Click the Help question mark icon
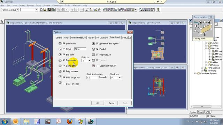This screenshot has height=125, width=223. 158,10
